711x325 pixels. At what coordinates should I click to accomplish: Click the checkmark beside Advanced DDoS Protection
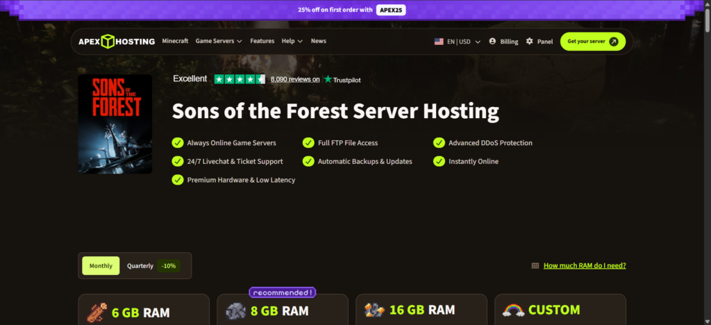pos(439,143)
